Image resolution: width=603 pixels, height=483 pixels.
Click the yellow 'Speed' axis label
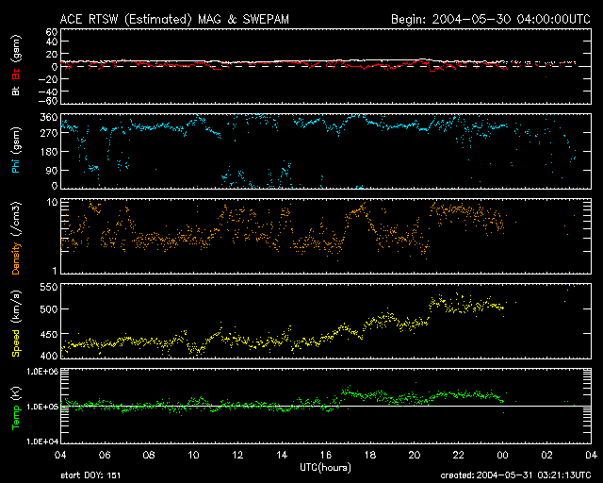click(16, 343)
